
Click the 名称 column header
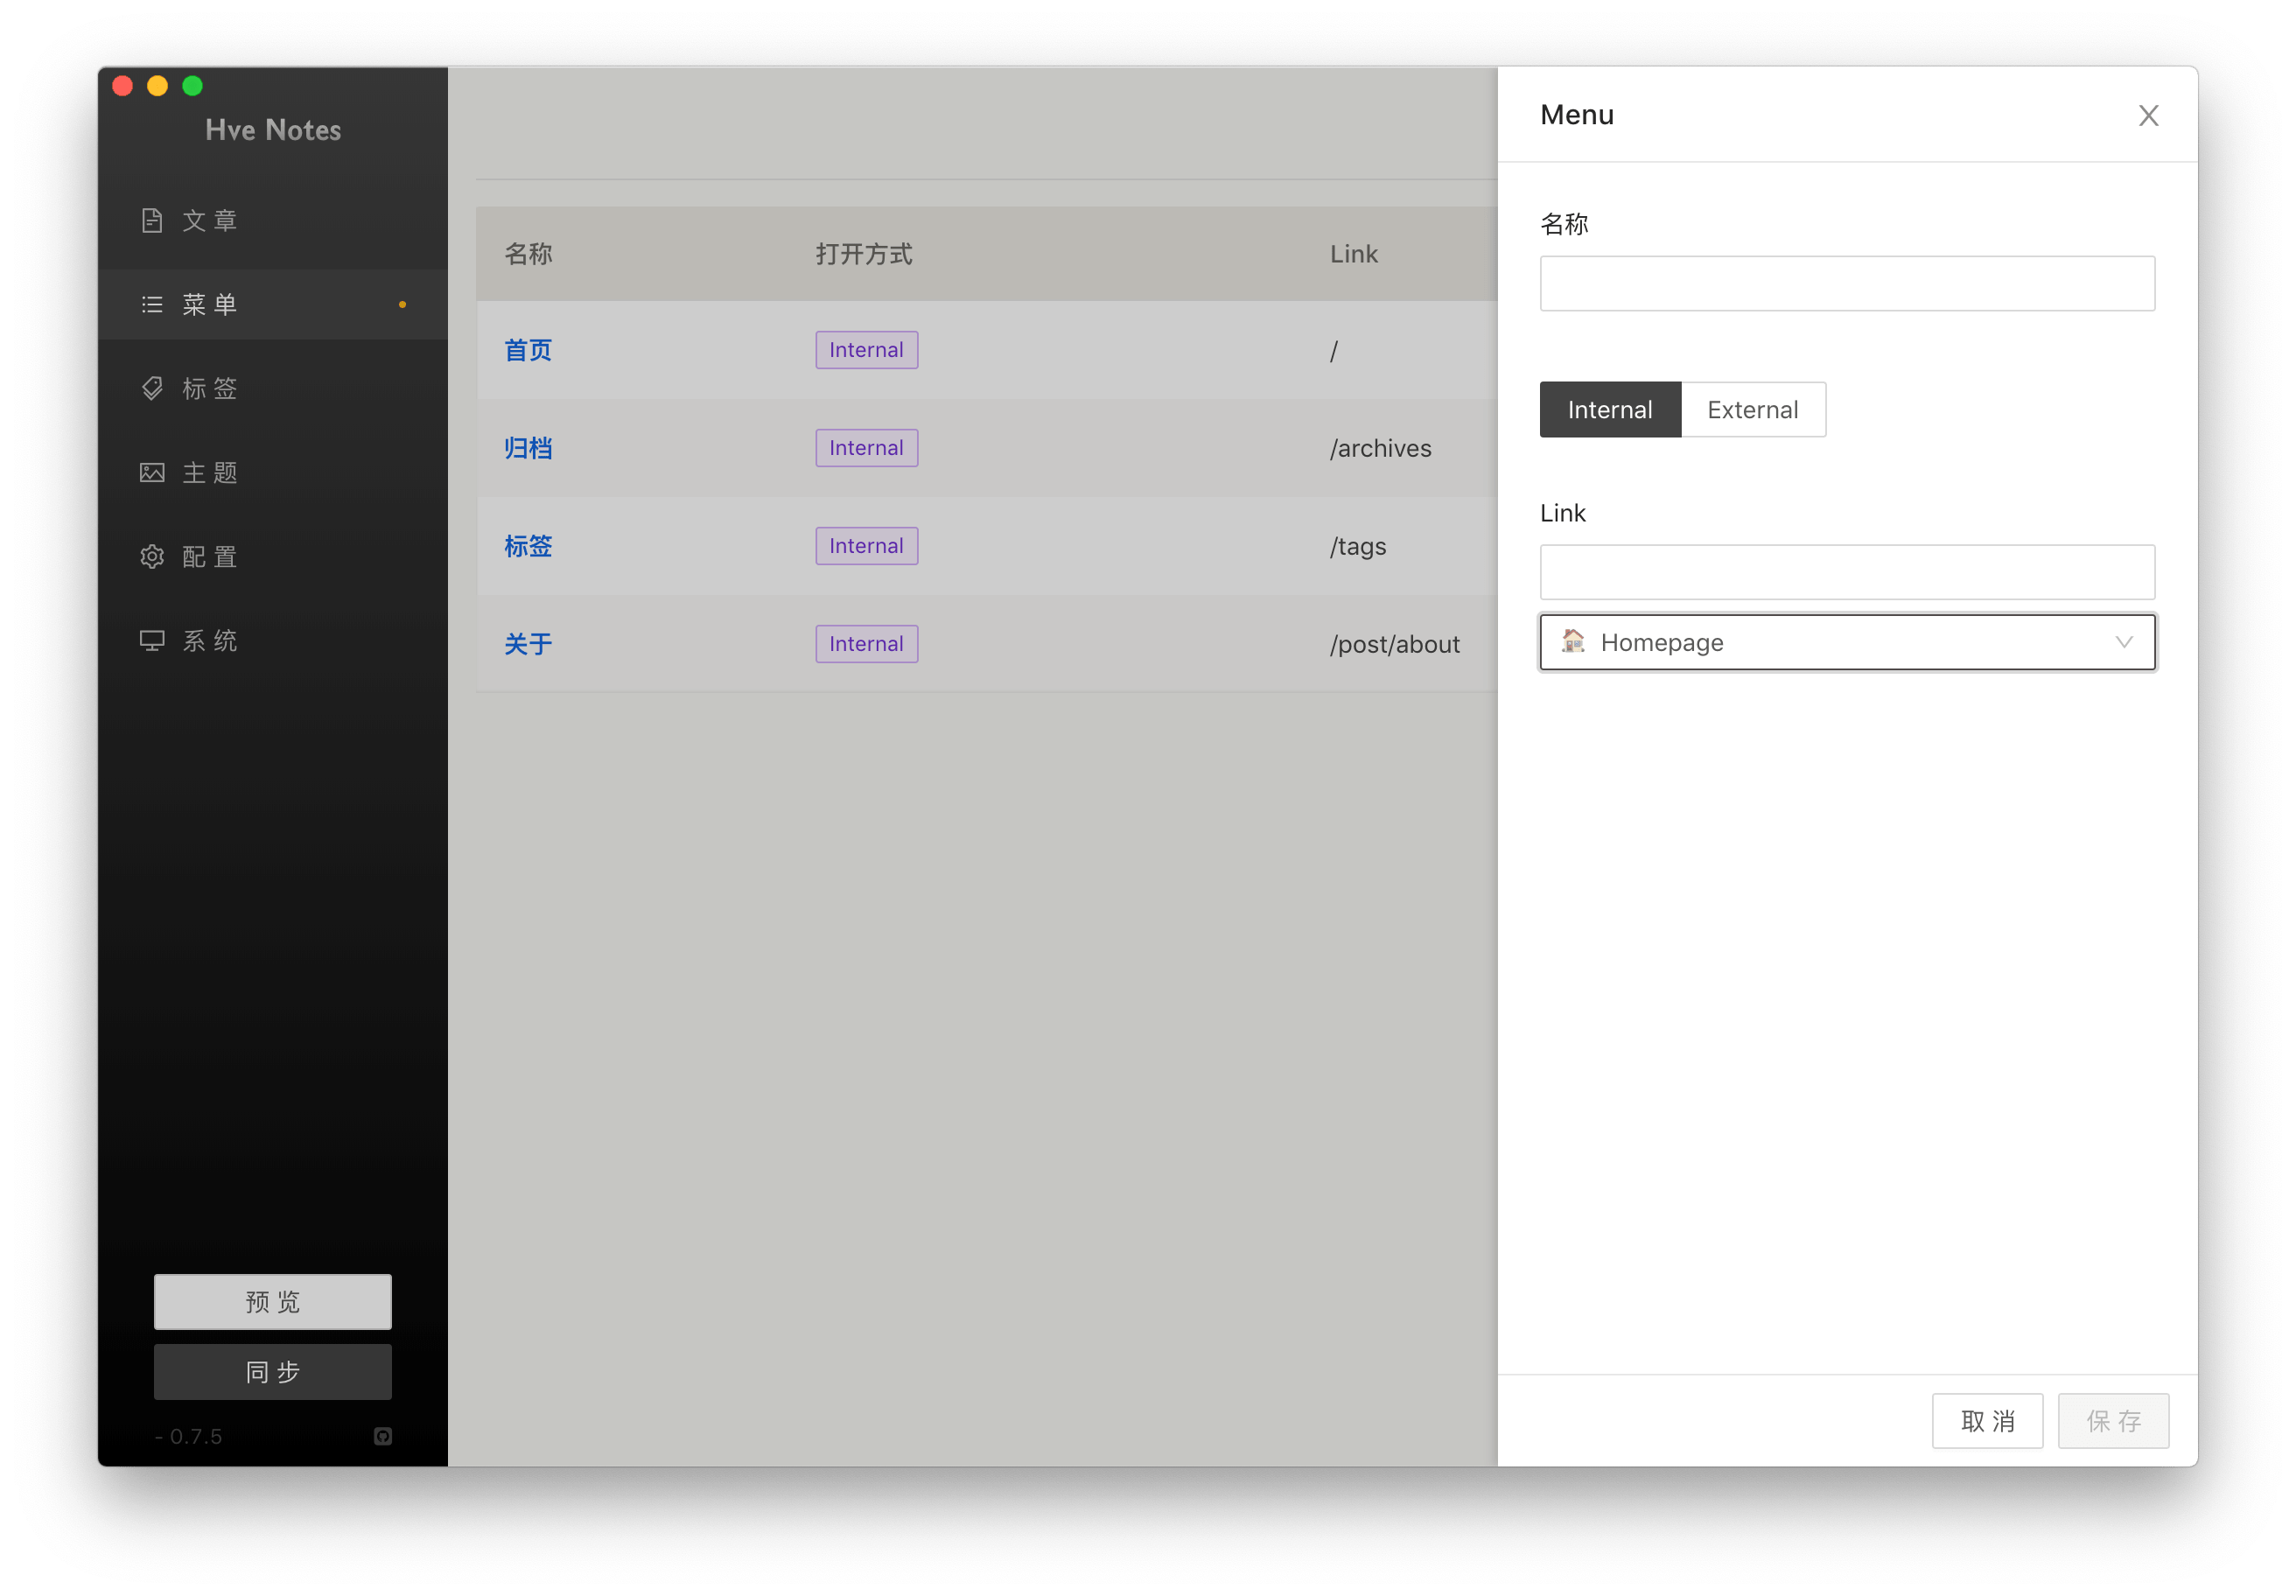coord(528,254)
